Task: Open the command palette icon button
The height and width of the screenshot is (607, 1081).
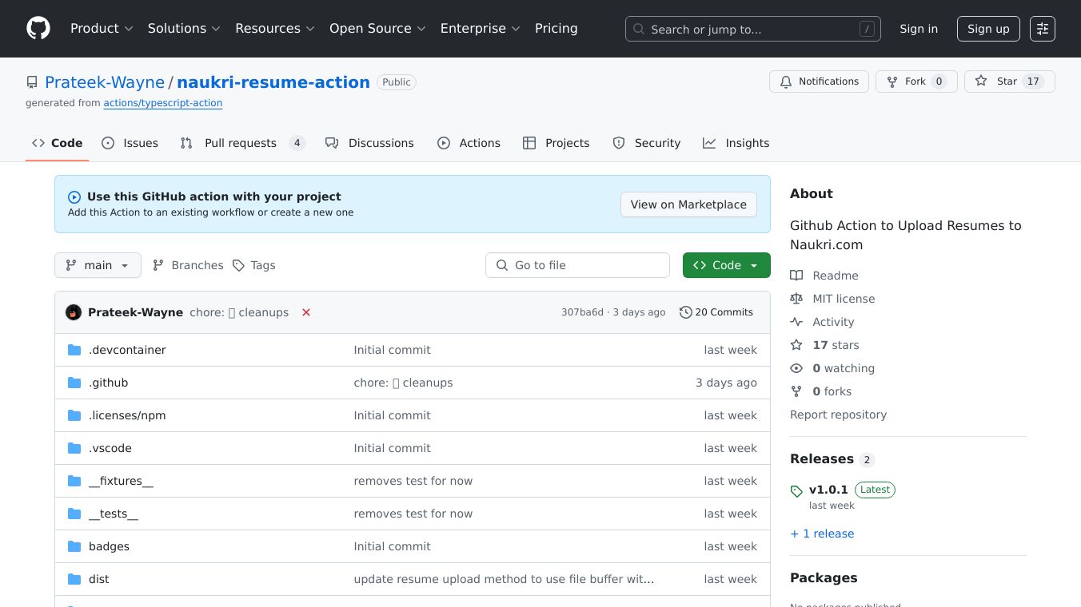Action: (x=1042, y=29)
